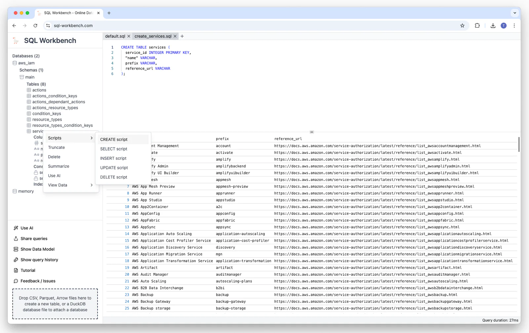
Task: Bookmark the page with the star icon
Action: (x=463, y=25)
